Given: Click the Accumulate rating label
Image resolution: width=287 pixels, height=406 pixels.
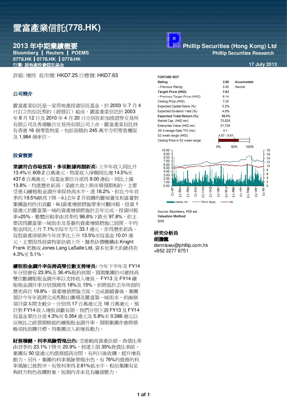Looking at the screenshot, I should (x=244, y=82).
